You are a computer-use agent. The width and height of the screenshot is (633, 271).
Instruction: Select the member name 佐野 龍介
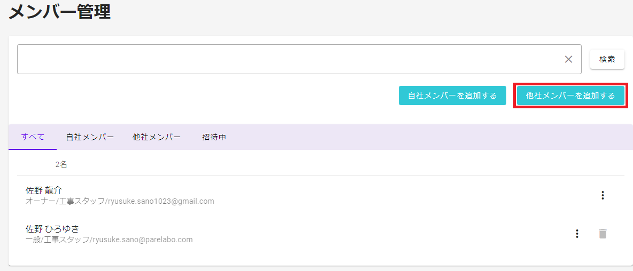[x=44, y=190]
